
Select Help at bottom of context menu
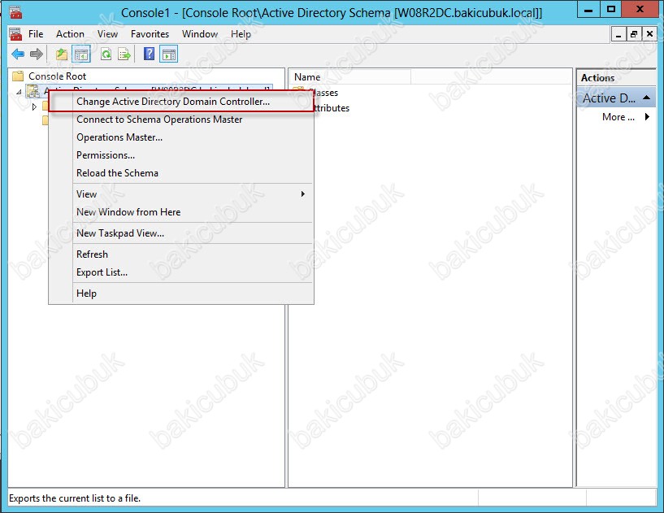coord(181,293)
